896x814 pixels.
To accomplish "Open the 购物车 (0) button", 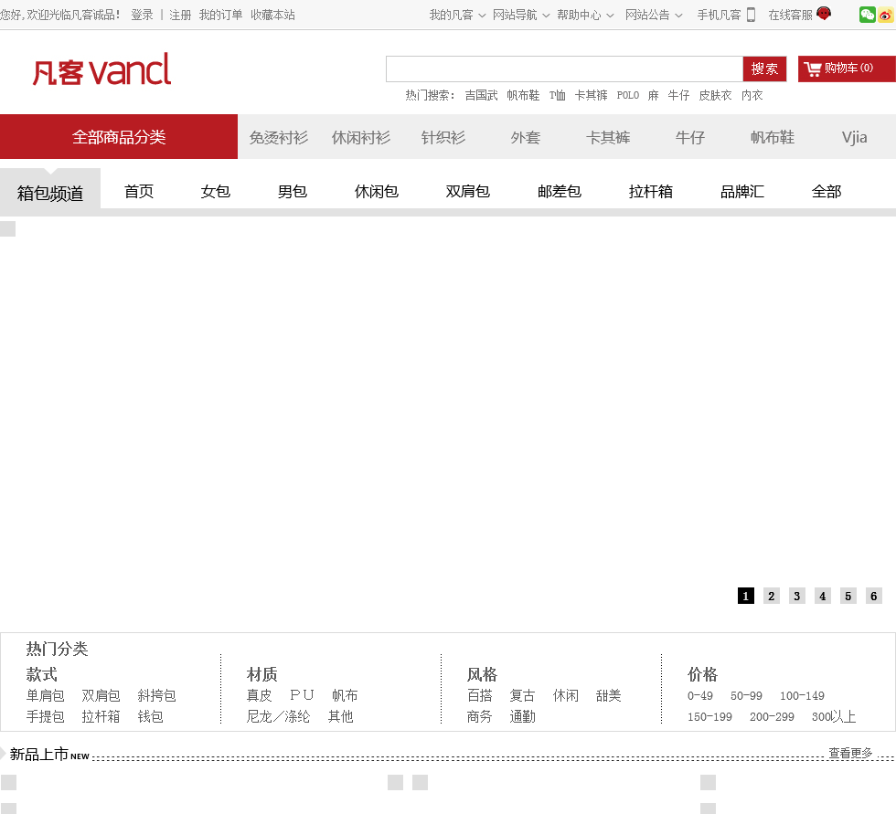I will pos(847,69).
